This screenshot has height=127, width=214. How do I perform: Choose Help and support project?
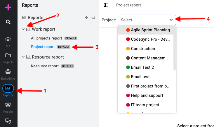(146, 95)
